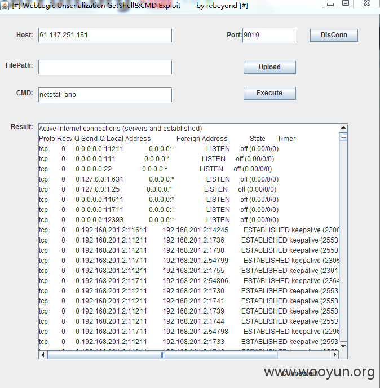Click the row with foreign address 192.168.201.2:54798
Image resolution: width=380 pixels, height=388 pixels.
(189, 332)
